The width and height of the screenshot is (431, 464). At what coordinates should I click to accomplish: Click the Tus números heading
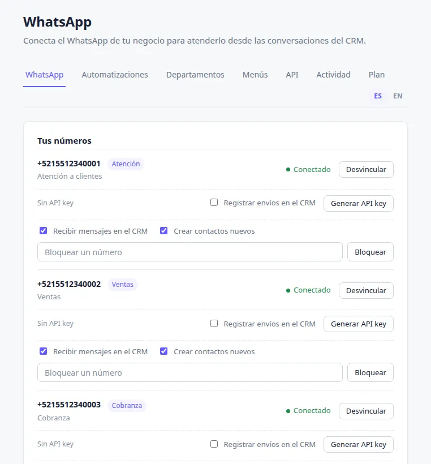[64, 141]
